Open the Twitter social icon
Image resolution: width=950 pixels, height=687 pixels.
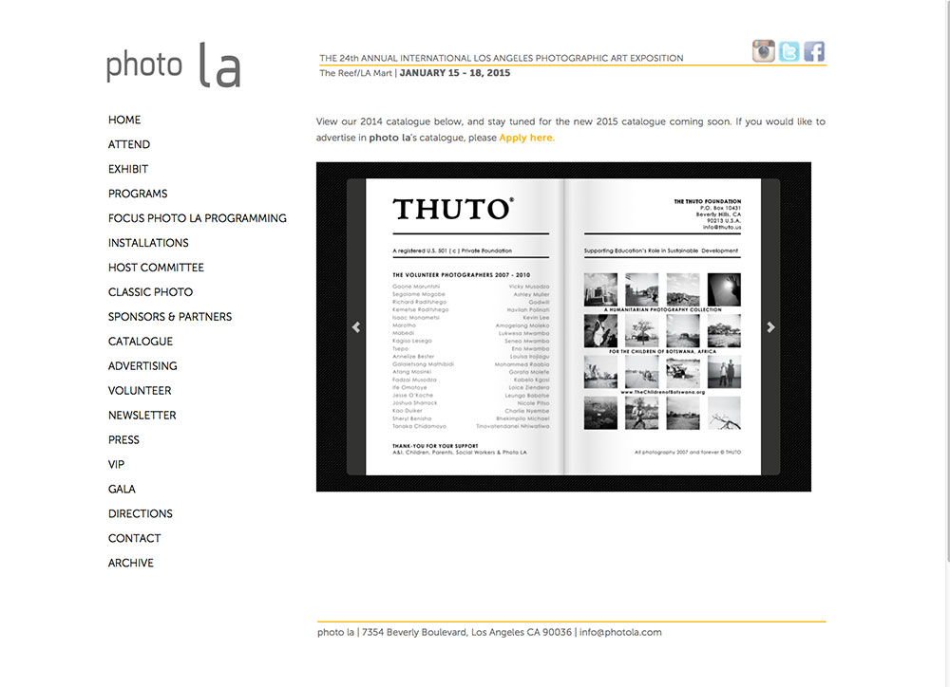click(788, 51)
